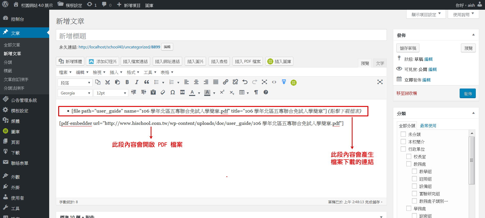Toggle distraction-free writing mode icon
The image size is (485, 218).
380,82
